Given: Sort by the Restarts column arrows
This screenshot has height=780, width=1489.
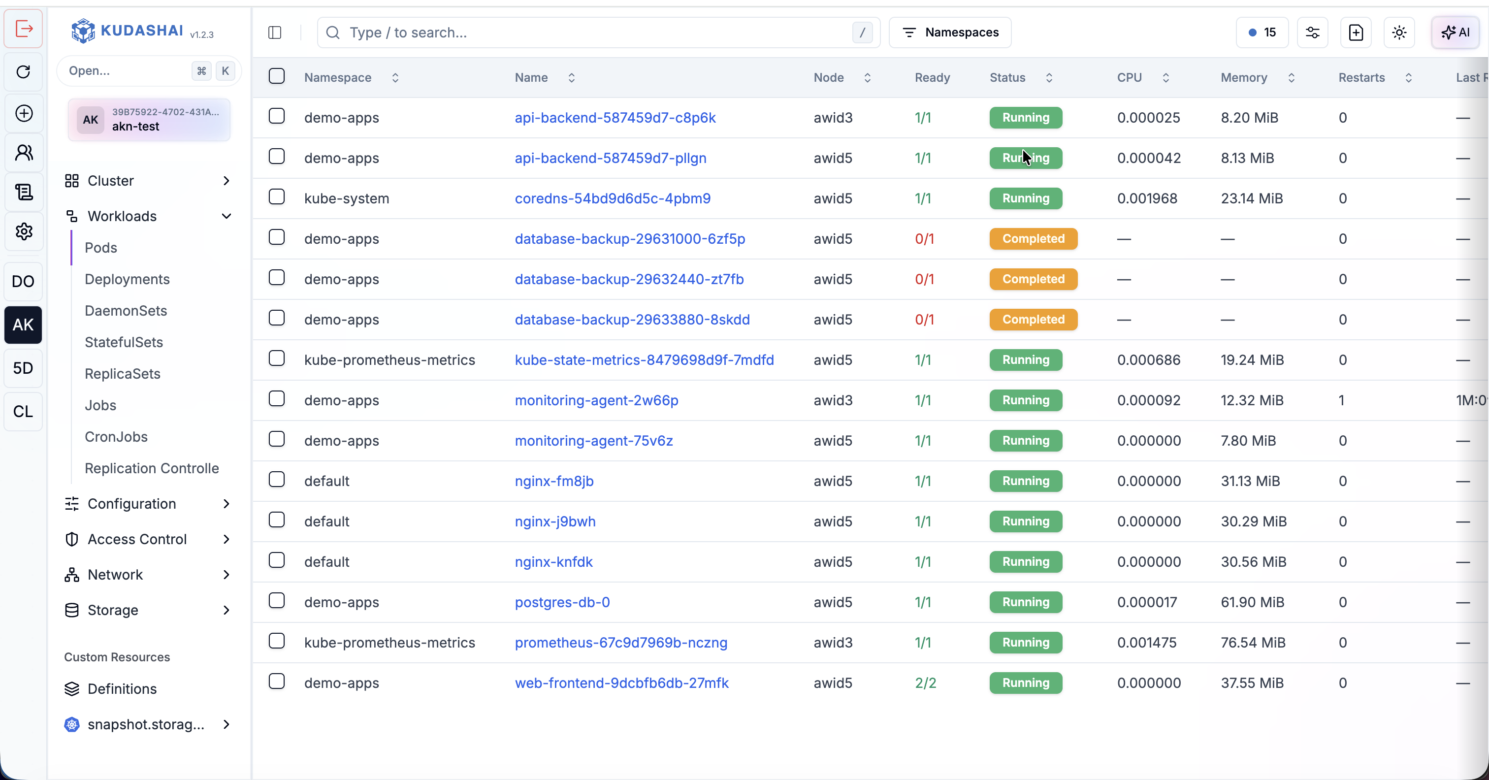Looking at the screenshot, I should point(1409,77).
